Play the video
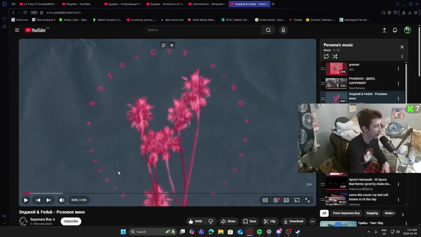The height and width of the screenshot is (237, 421). [x=26, y=200]
